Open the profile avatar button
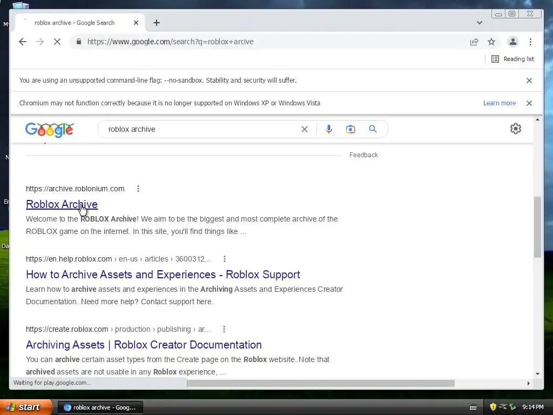553x415 pixels. [513, 42]
